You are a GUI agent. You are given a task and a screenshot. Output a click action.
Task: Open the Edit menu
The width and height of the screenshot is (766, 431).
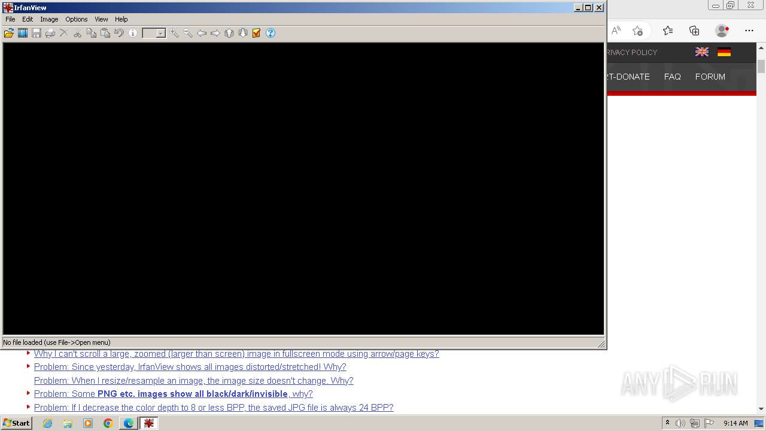click(x=28, y=19)
